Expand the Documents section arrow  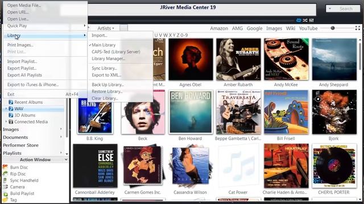[61, 137]
